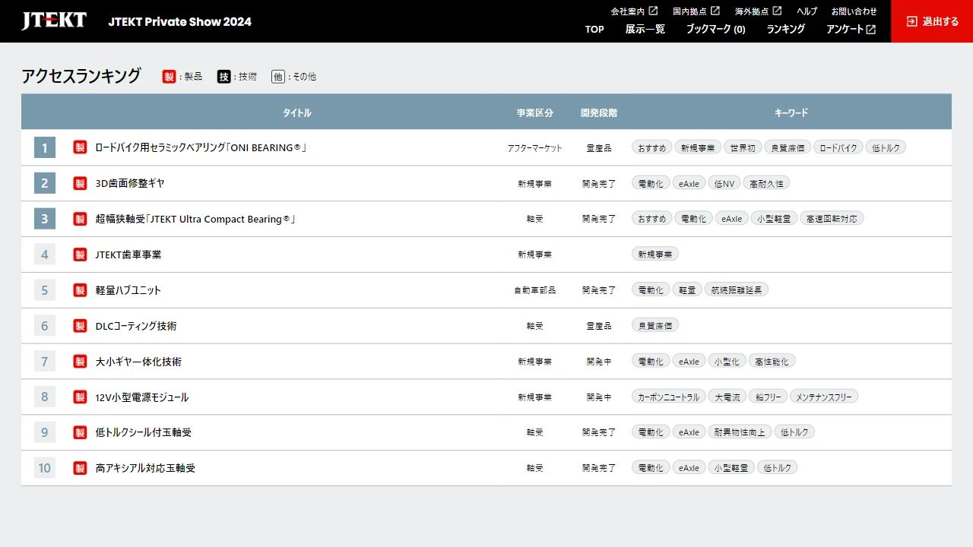
Task: Click the 世界初 keyword tag
Action: 742,147
